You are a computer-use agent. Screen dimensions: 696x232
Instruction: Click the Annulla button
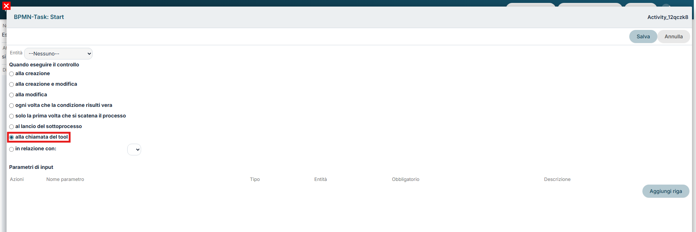[x=673, y=36]
